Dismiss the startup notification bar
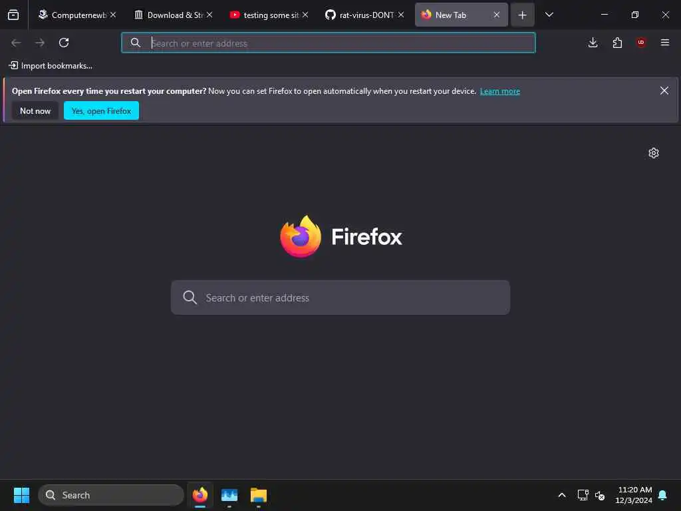Image resolution: width=681 pixels, height=511 pixels. (x=664, y=90)
